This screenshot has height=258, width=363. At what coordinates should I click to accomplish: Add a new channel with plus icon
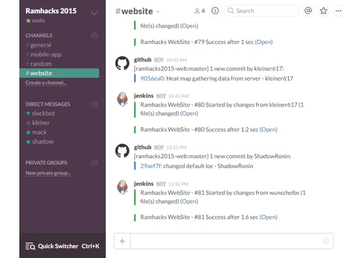pos(94,36)
